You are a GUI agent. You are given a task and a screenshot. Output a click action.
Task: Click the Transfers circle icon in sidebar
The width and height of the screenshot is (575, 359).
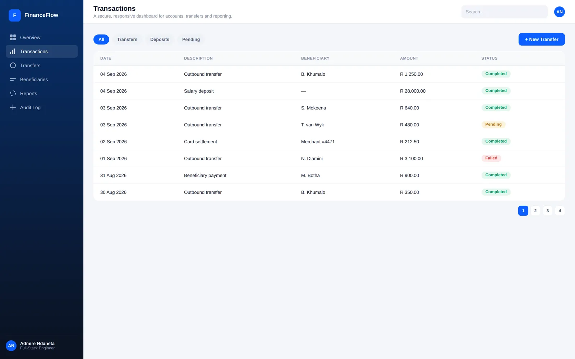13,65
